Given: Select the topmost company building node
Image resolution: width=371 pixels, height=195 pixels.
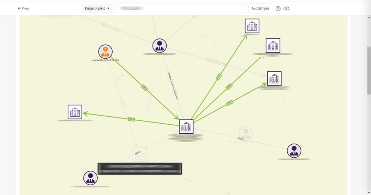Looking at the screenshot, I should (x=252, y=26).
